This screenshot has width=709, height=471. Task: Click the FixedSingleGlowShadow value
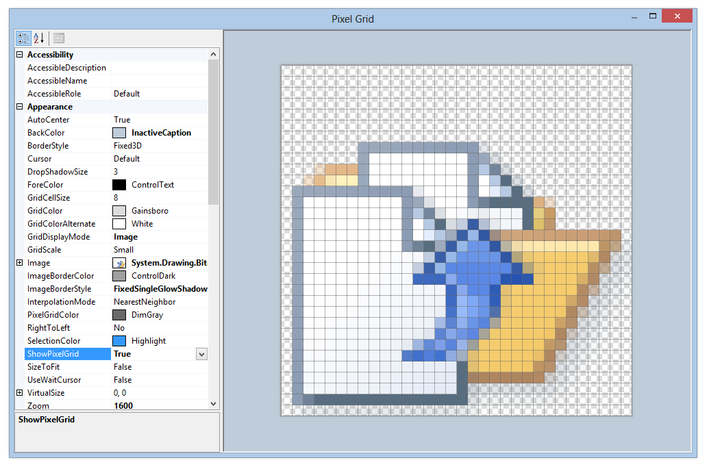[160, 289]
